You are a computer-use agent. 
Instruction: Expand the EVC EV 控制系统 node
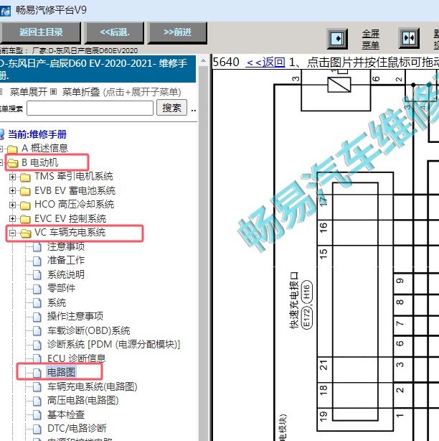pyautogui.click(x=12, y=218)
